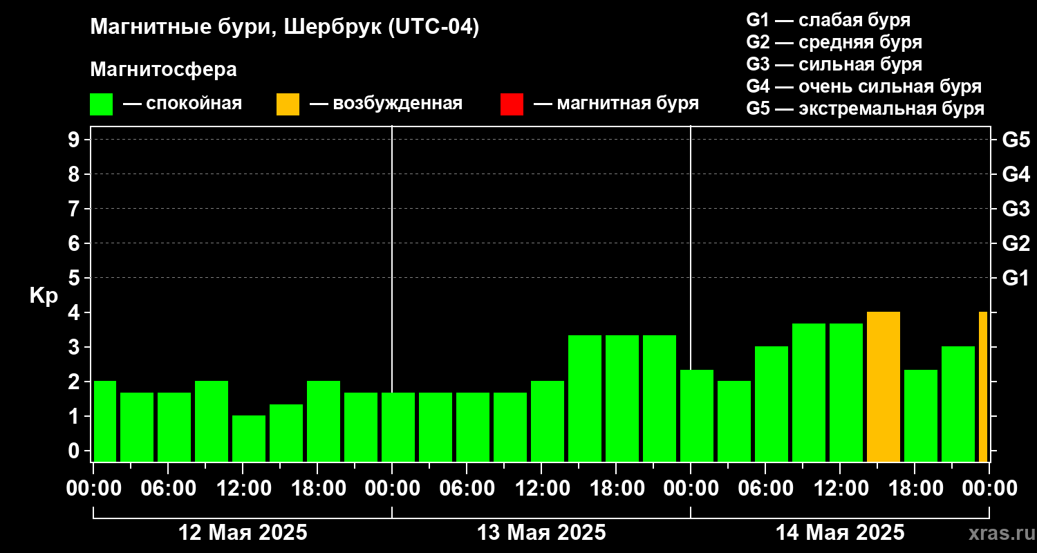The image size is (1037, 553).
Task: Click the green bar for 18:00–21:00 on 14 Мая
Action: coord(921,416)
